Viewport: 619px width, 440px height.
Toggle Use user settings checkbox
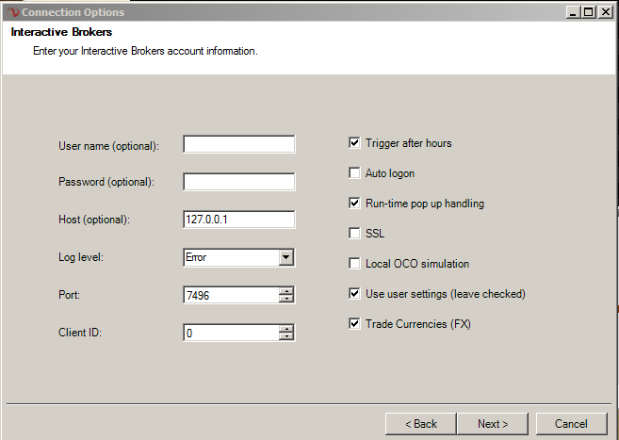354,294
